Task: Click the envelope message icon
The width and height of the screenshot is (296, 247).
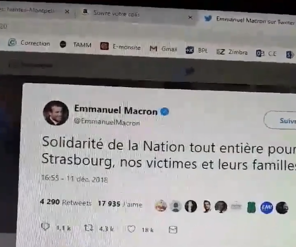Action: click(x=173, y=230)
